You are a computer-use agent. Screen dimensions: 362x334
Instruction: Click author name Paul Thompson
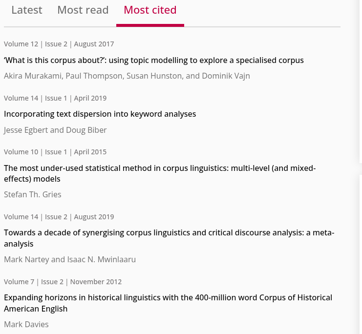tap(93, 76)
